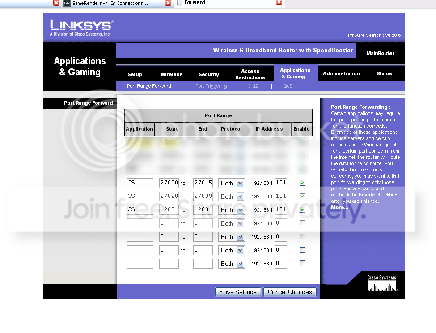Image resolution: width=436 pixels, height=333 pixels.
Task: Uncheck Enable for port 1200 row
Action: coord(303,209)
